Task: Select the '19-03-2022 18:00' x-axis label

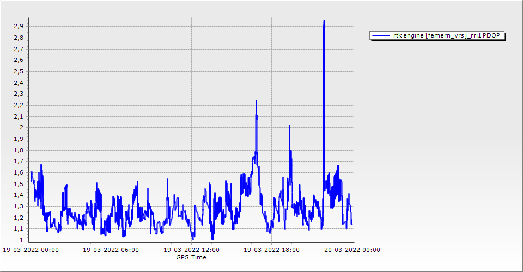Action: [x=271, y=250]
